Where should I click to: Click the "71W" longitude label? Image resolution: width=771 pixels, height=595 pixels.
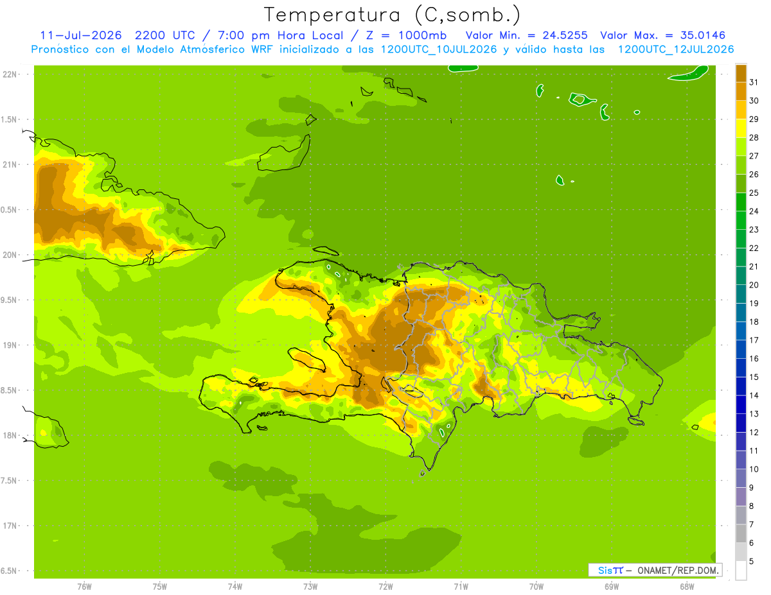[x=461, y=586]
